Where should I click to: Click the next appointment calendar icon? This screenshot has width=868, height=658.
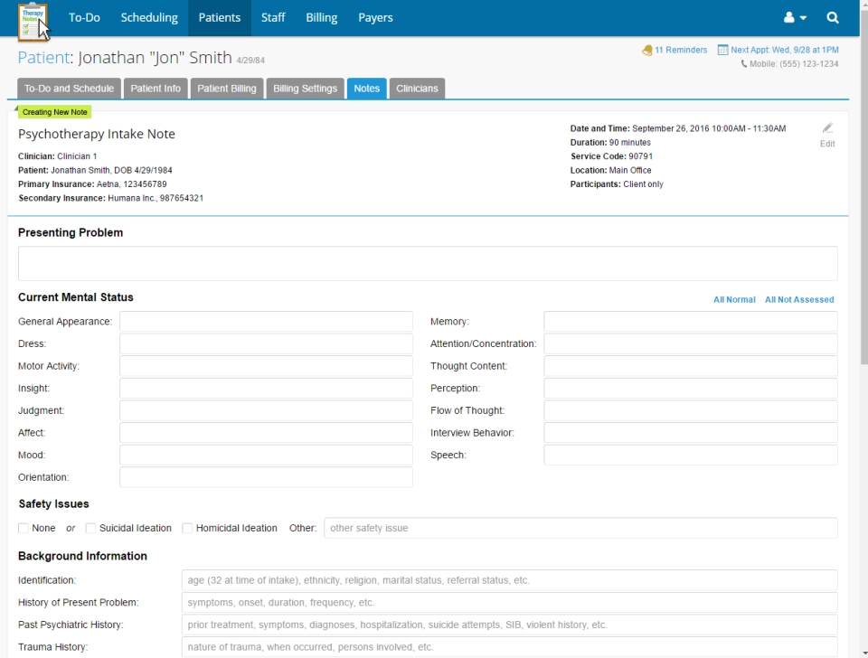pyautogui.click(x=723, y=50)
